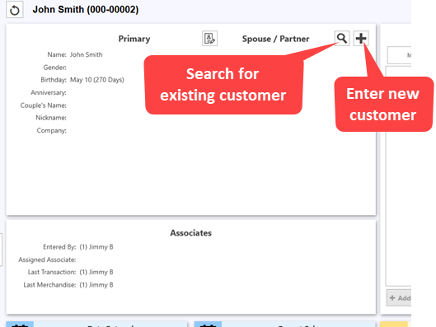This screenshot has width=436, height=327.
Task: Click the Last Transaction Jimmy B value
Action: (x=96, y=272)
